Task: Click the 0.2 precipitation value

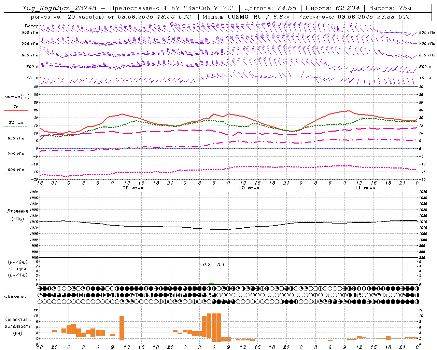Action: click(207, 265)
